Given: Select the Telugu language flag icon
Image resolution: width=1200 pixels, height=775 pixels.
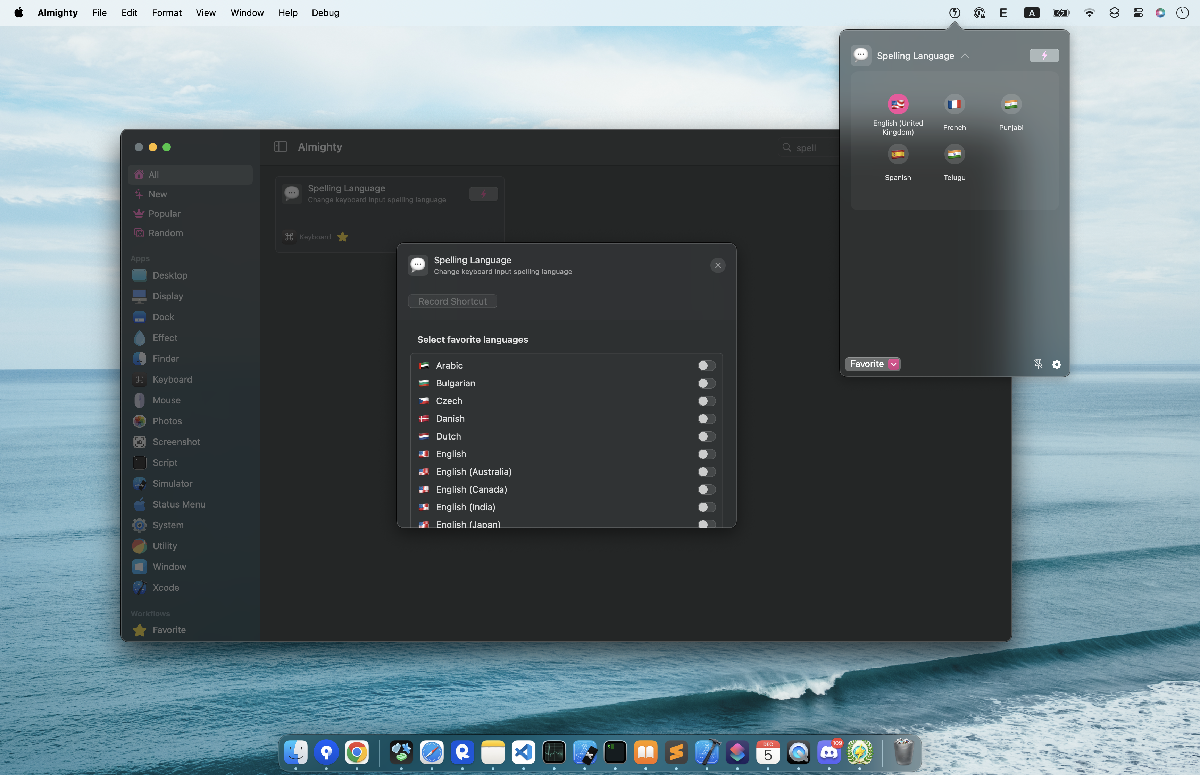Looking at the screenshot, I should click(x=954, y=154).
